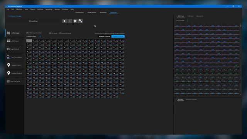Click the Synchronorm Depence title bar icon
The image size is (247, 139).
[x=6, y=6]
